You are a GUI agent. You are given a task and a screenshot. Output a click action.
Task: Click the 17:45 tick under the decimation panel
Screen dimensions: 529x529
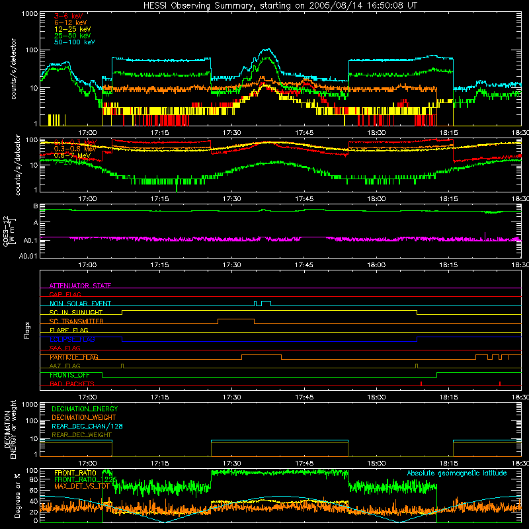pyautogui.click(x=304, y=464)
